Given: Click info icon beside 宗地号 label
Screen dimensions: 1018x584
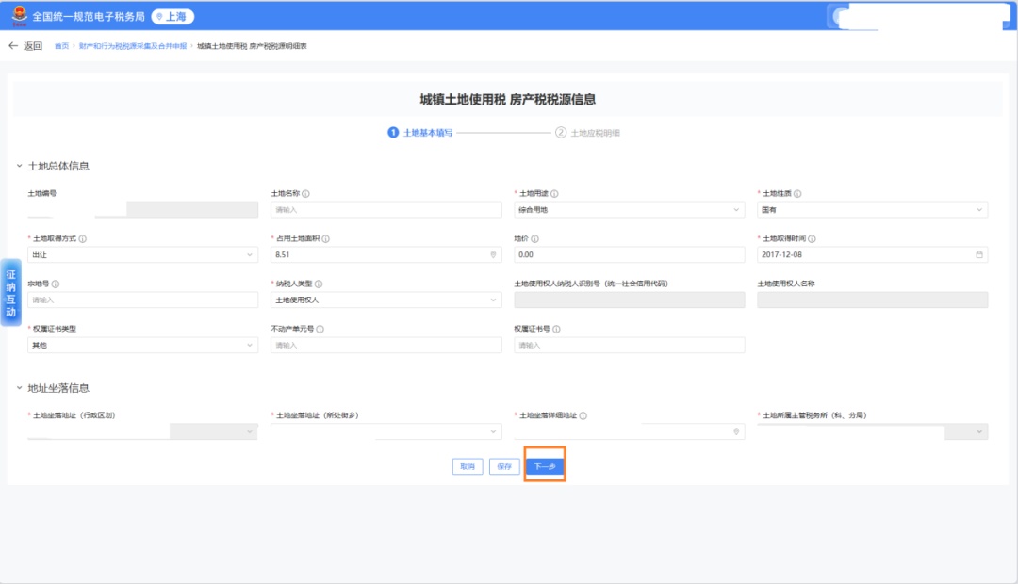Looking at the screenshot, I should [x=56, y=284].
